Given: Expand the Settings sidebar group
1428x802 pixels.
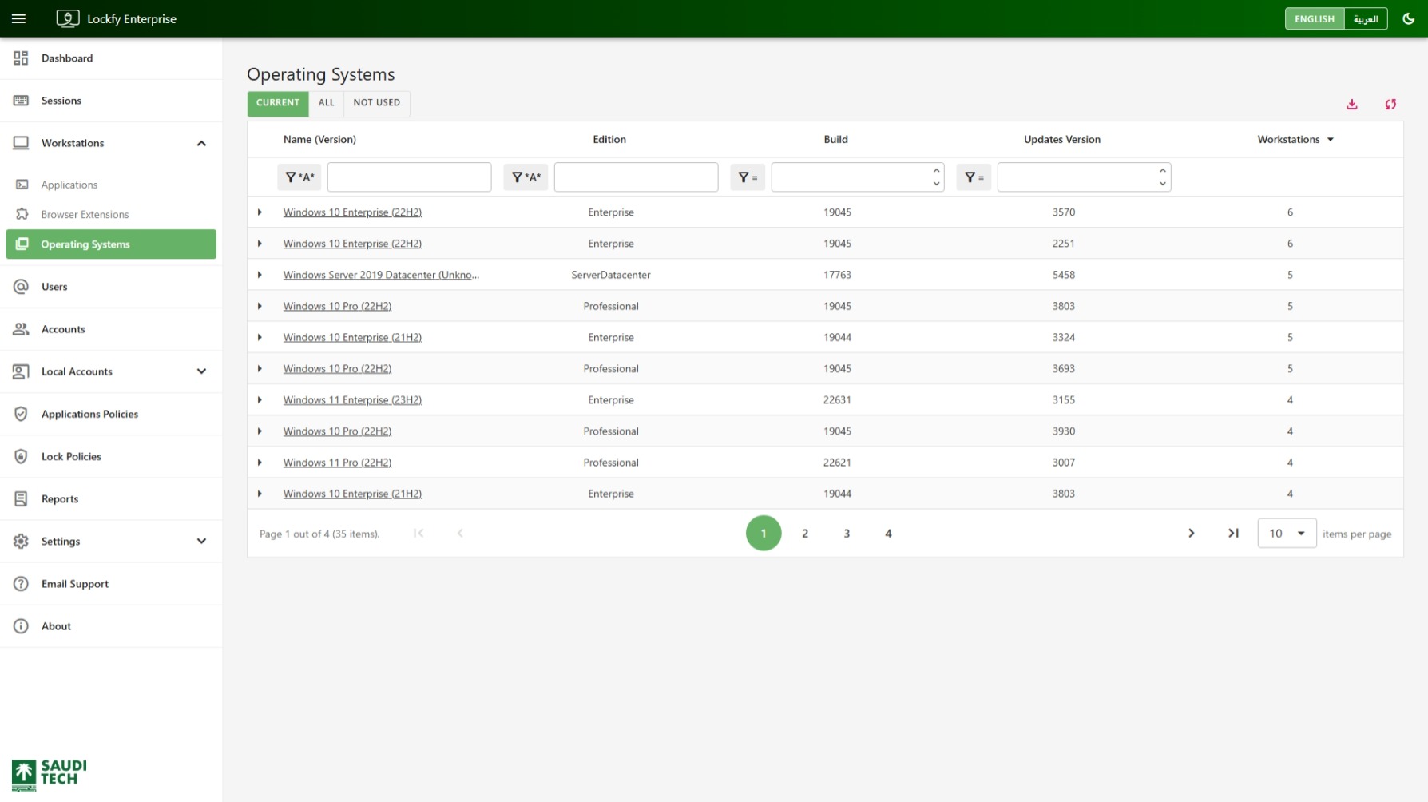Looking at the screenshot, I should 201,541.
